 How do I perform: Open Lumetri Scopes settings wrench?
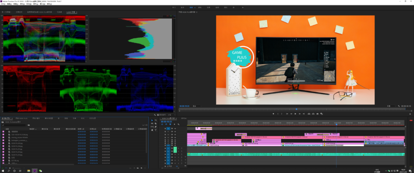tap(155, 115)
